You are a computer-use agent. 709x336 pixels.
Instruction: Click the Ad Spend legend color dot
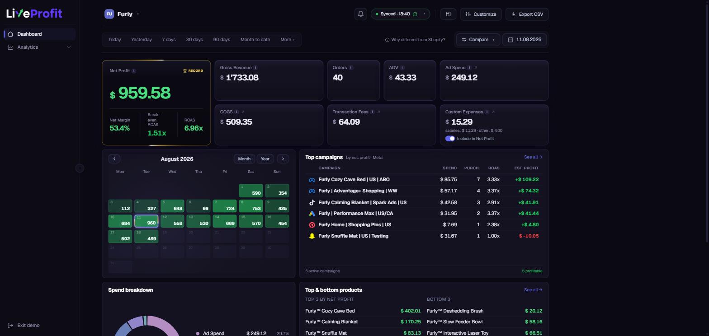(x=198, y=334)
